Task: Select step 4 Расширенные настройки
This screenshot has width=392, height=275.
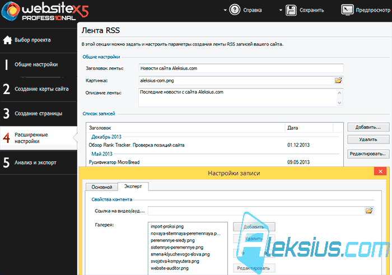Action: pyautogui.click(x=39, y=138)
